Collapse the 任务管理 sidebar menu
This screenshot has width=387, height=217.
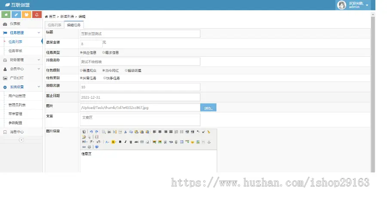click(21, 33)
